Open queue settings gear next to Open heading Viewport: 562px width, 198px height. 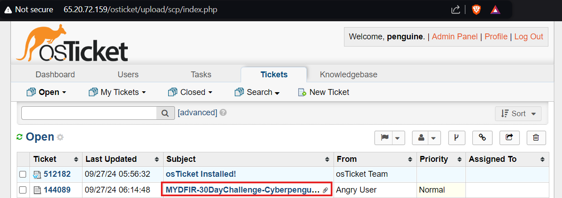pos(60,137)
